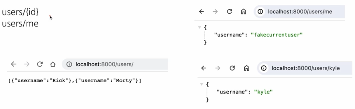Refresh the localhost:8000/users/ page
This screenshot has height=109, width=355.
click(40, 64)
